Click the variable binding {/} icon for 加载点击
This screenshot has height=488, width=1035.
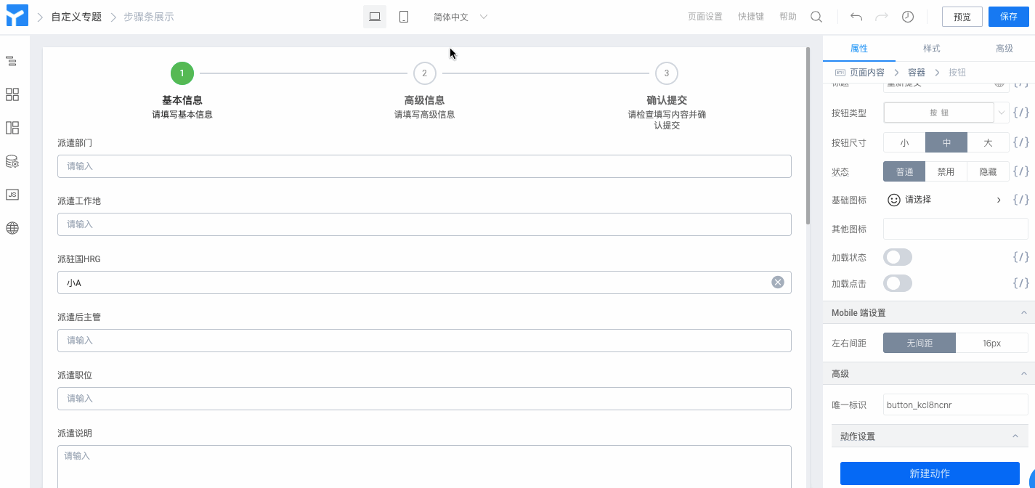[1021, 283]
